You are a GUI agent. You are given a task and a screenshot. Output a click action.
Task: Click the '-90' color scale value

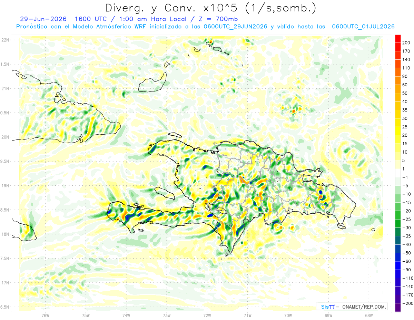point(406,270)
